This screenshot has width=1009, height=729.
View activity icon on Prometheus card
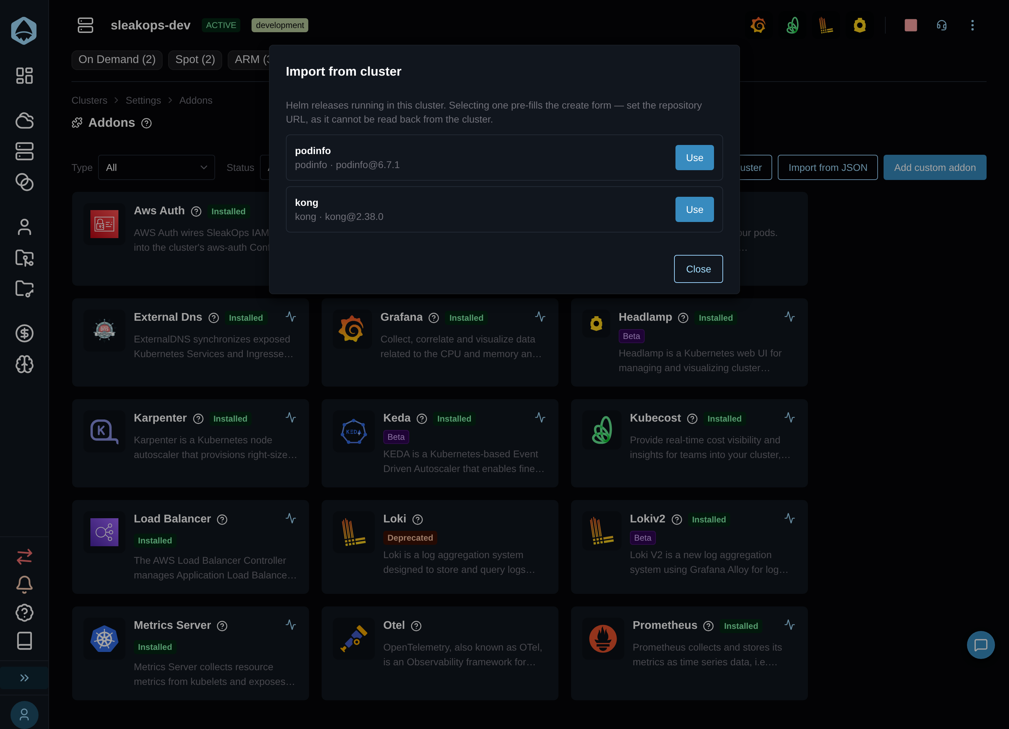790,625
